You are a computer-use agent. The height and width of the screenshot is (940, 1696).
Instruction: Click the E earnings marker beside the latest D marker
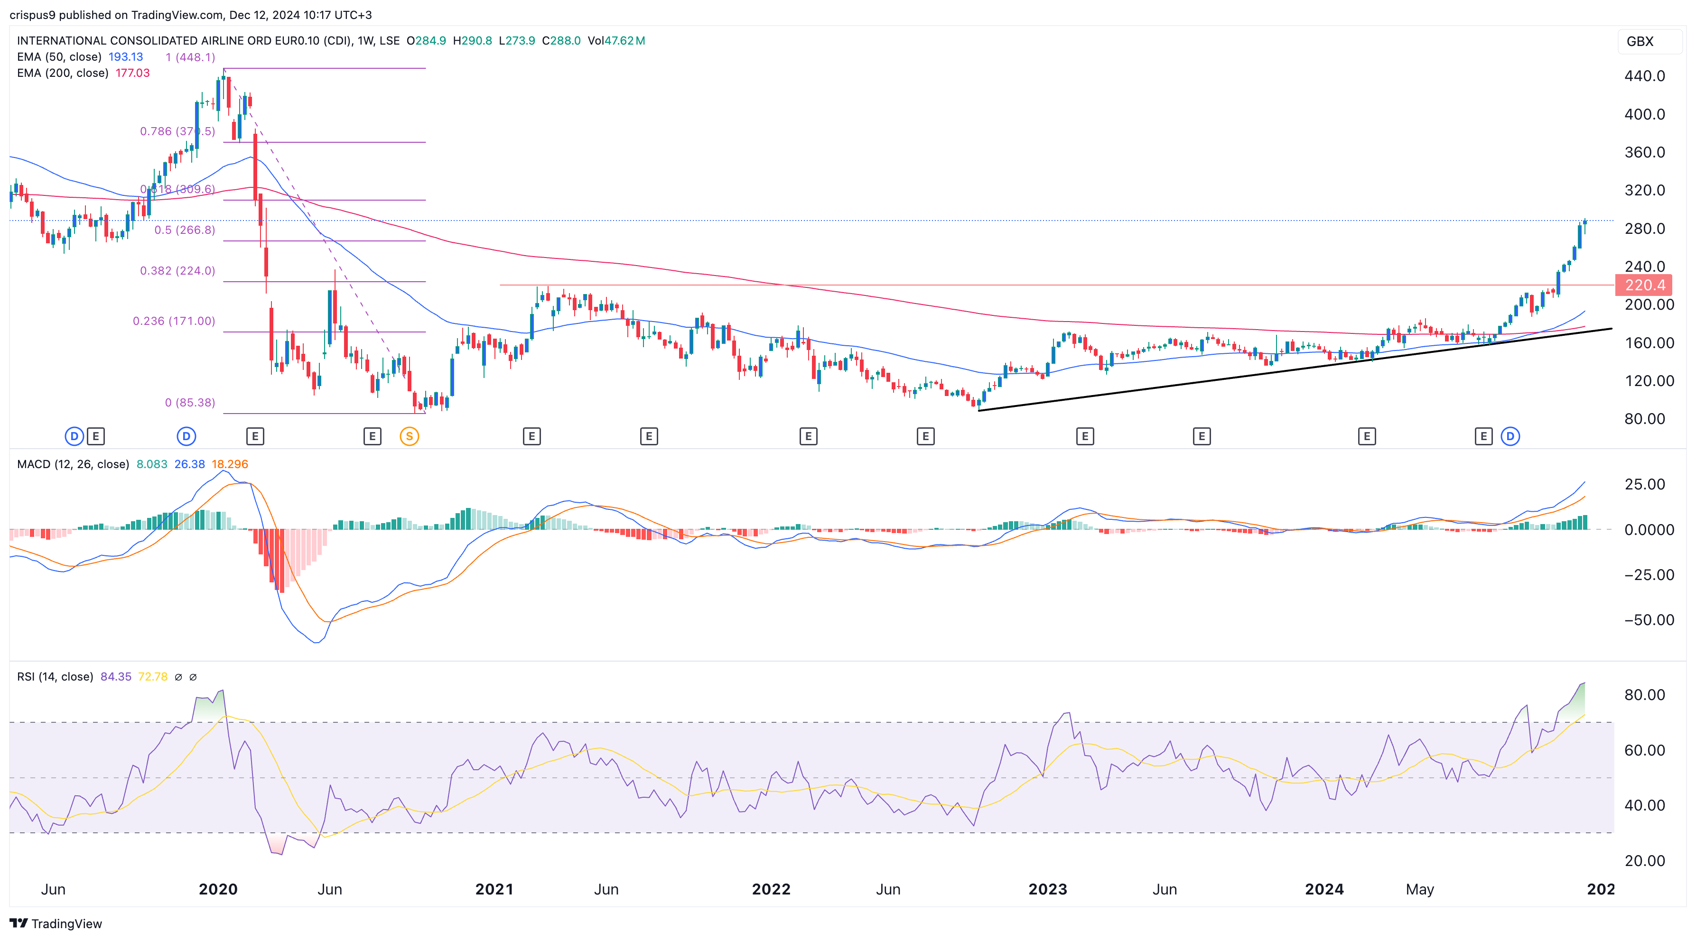(1483, 436)
